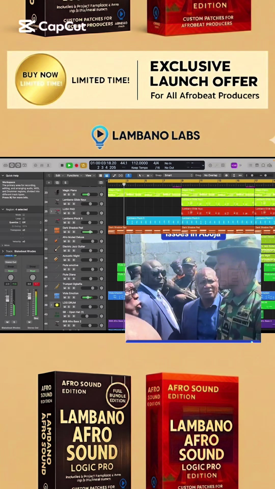Mute the Magic Piano track
Screen dimensions: 275x489
(65, 195)
